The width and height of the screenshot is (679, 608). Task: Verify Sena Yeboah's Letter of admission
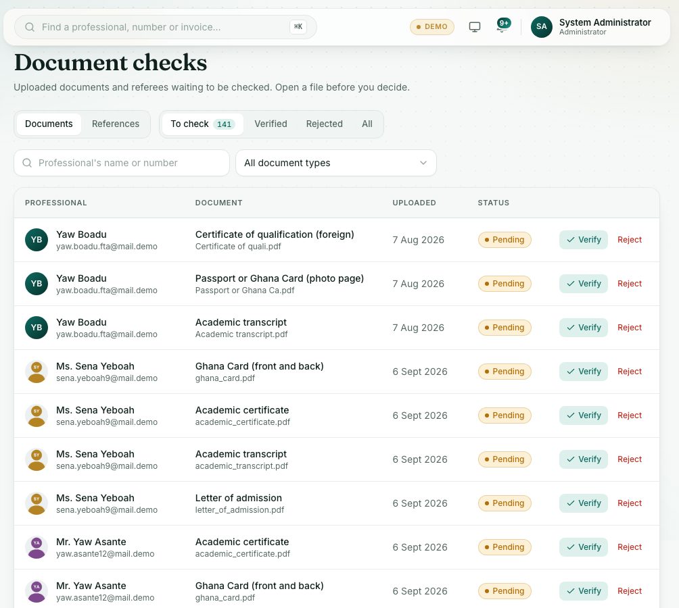click(x=583, y=503)
